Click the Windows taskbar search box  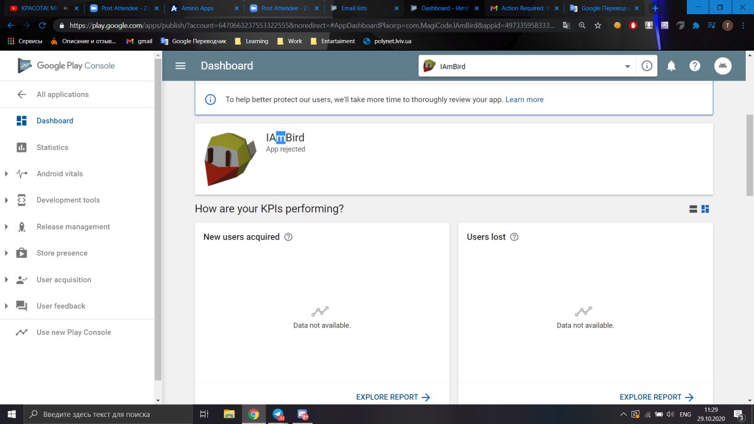108,414
